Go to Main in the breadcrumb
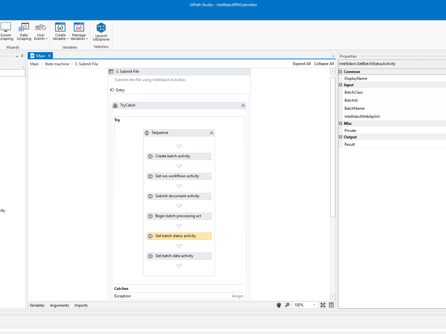Screen dimensions: 446x334 pos(34,64)
